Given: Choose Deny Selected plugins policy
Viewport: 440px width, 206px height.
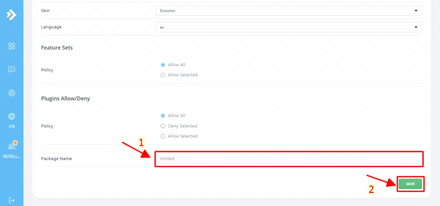Looking at the screenshot, I should 163,126.
